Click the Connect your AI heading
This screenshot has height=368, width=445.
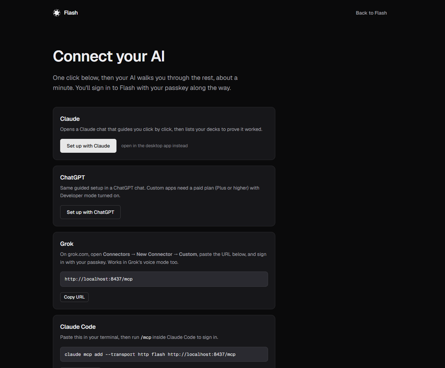pos(109,56)
